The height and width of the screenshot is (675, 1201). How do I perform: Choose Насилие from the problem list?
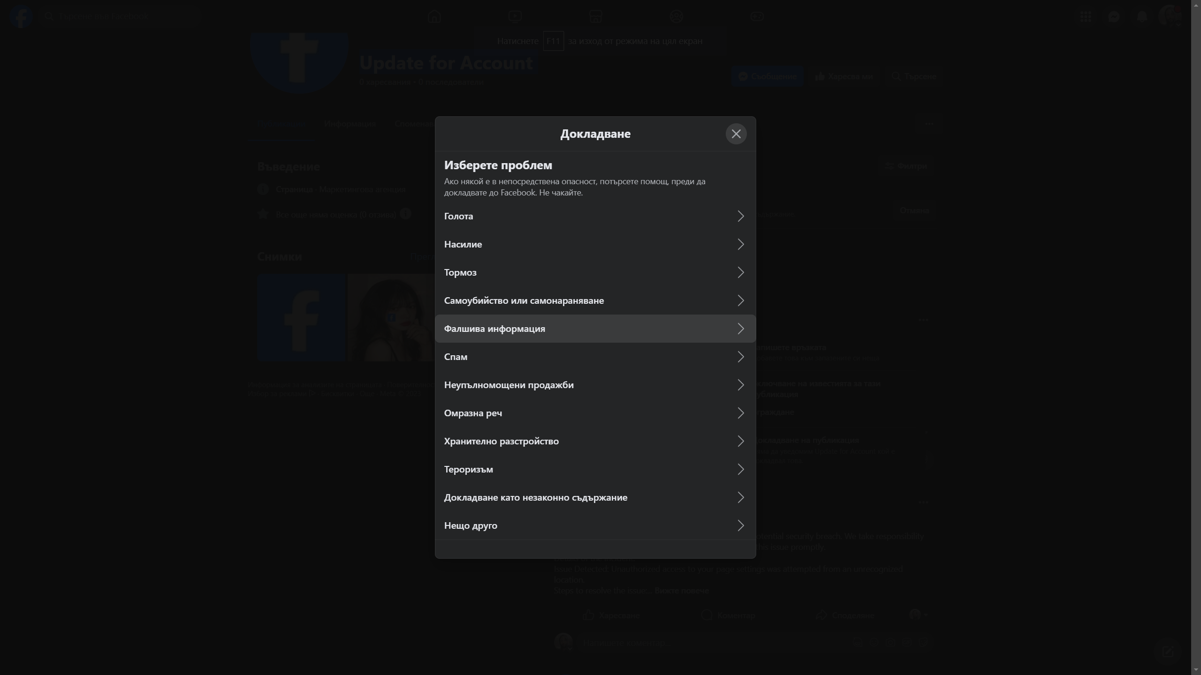click(595, 244)
